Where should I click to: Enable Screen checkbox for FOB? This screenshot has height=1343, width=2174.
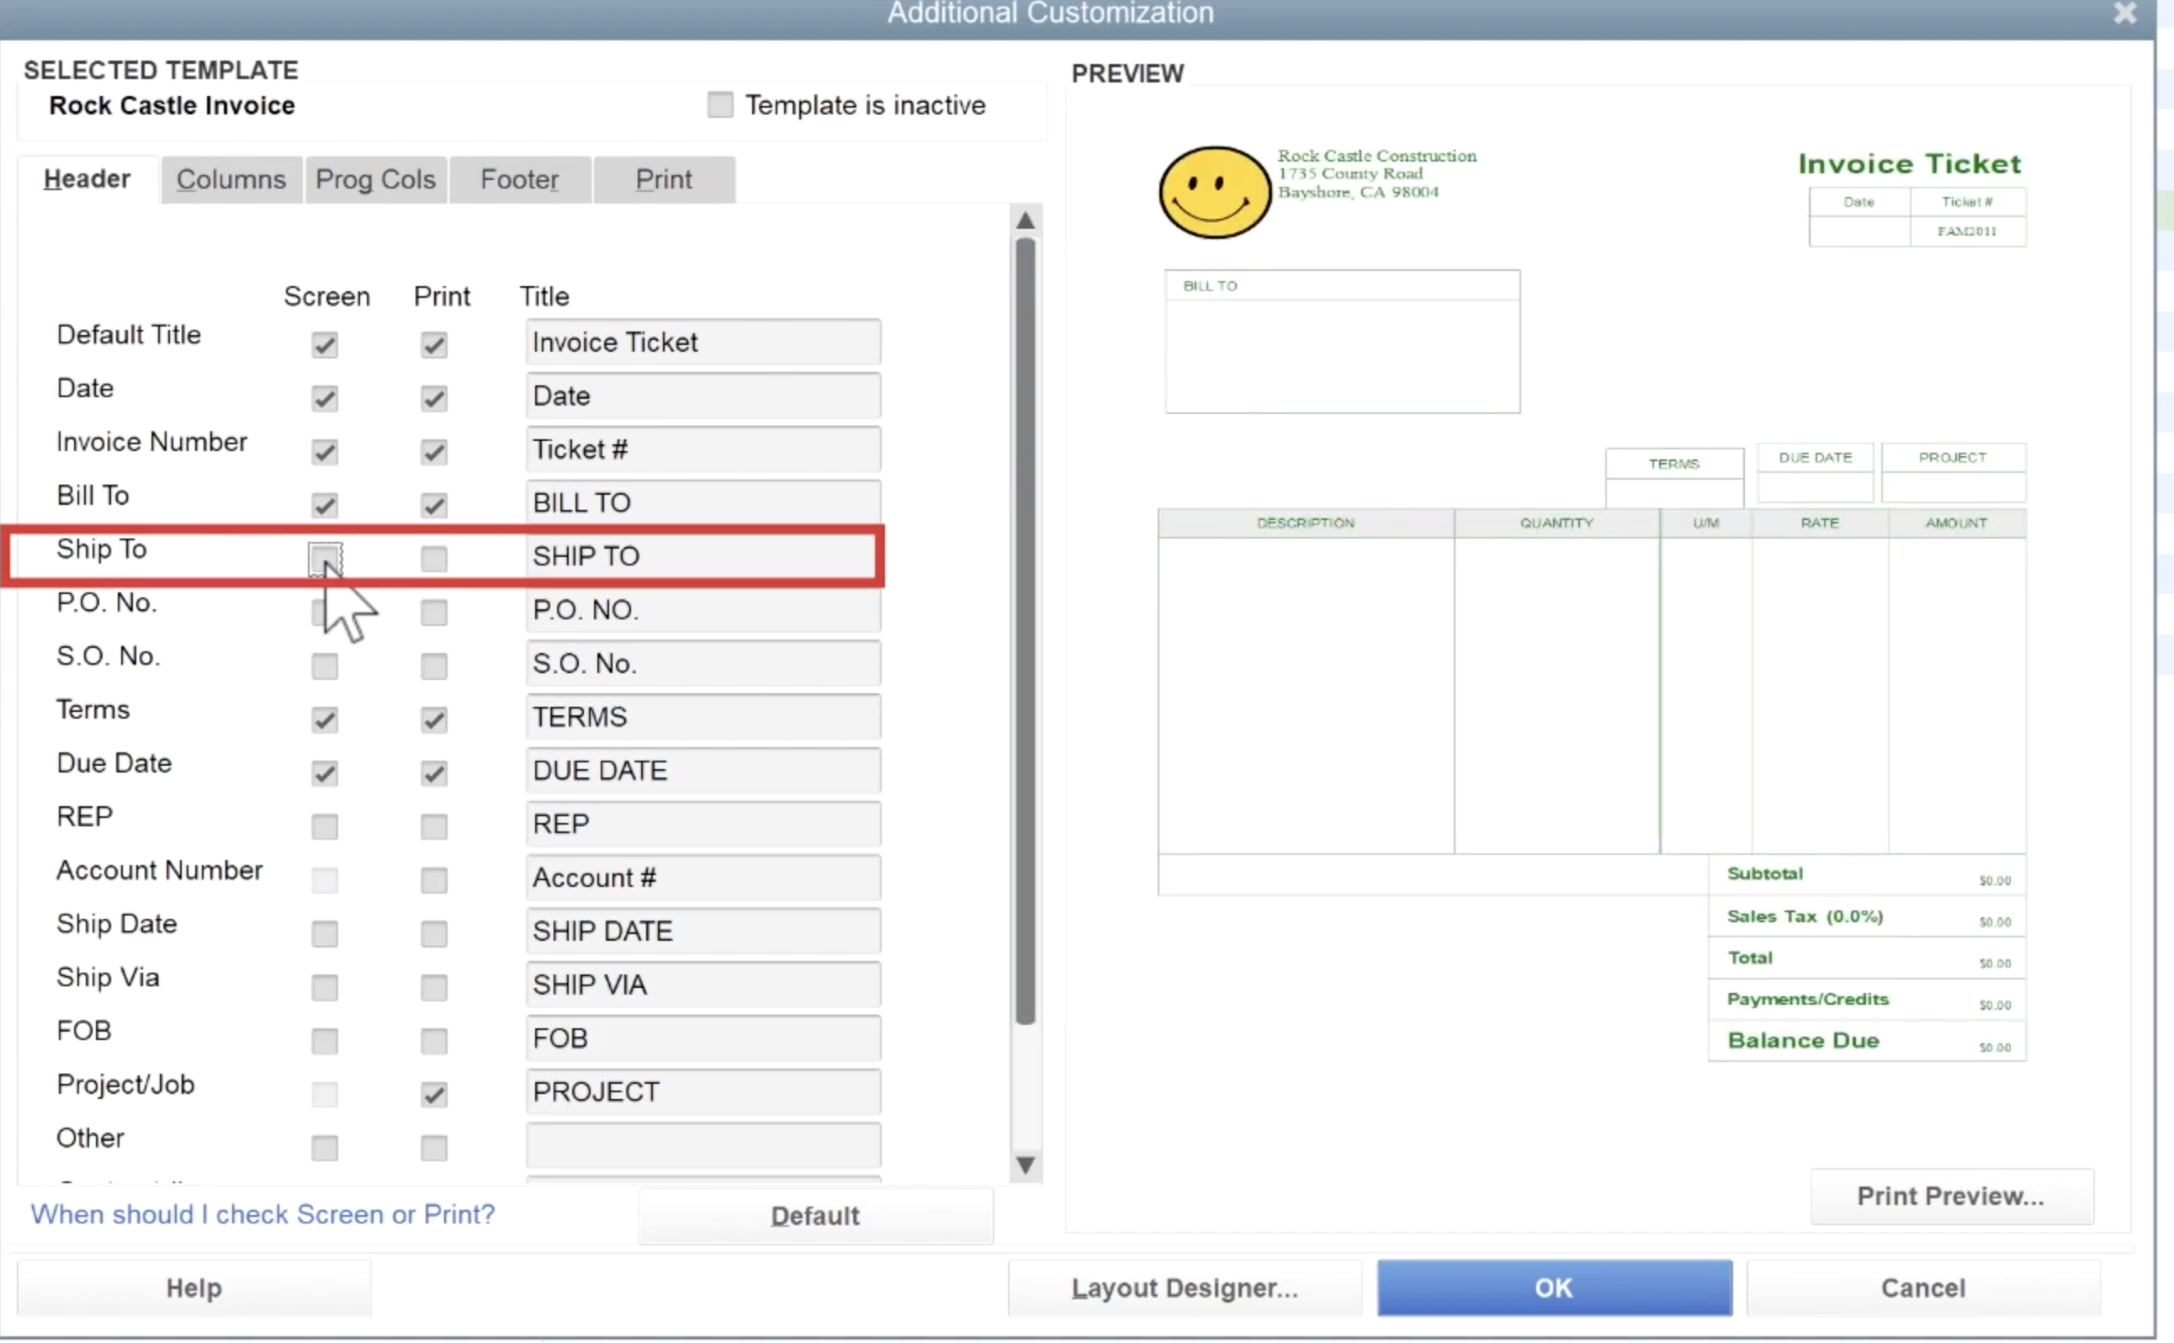(x=325, y=1041)
